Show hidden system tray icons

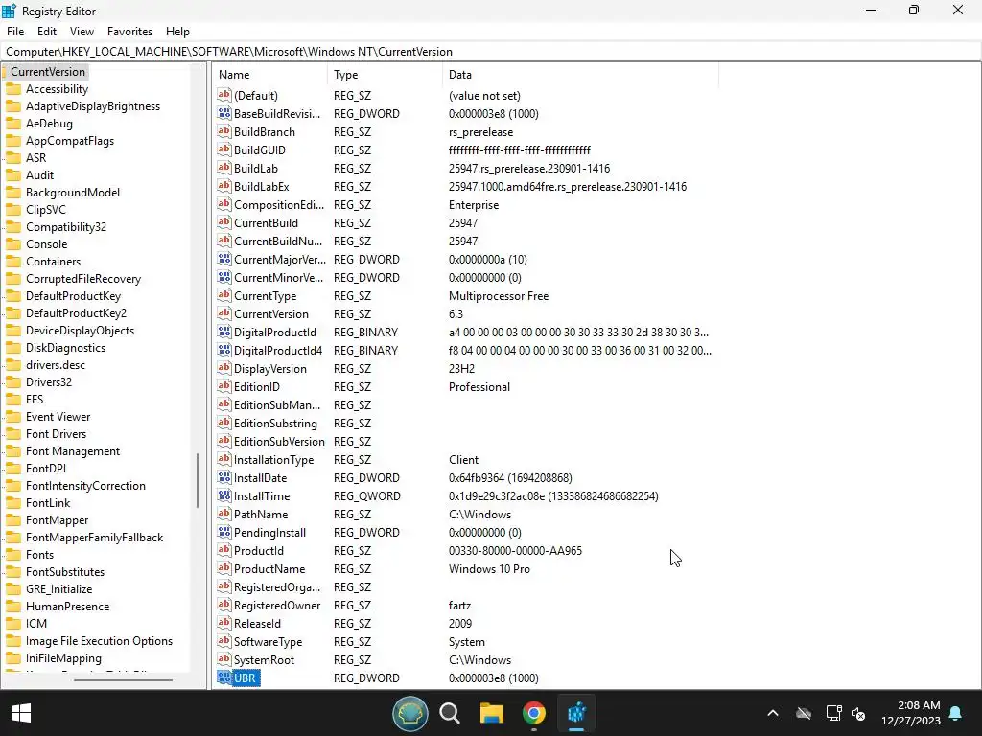click(773, 713)
